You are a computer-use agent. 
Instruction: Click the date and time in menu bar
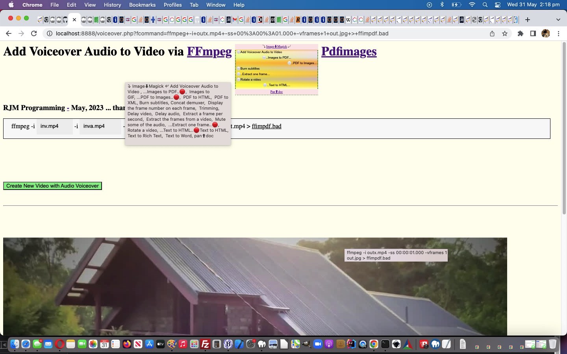533,5
